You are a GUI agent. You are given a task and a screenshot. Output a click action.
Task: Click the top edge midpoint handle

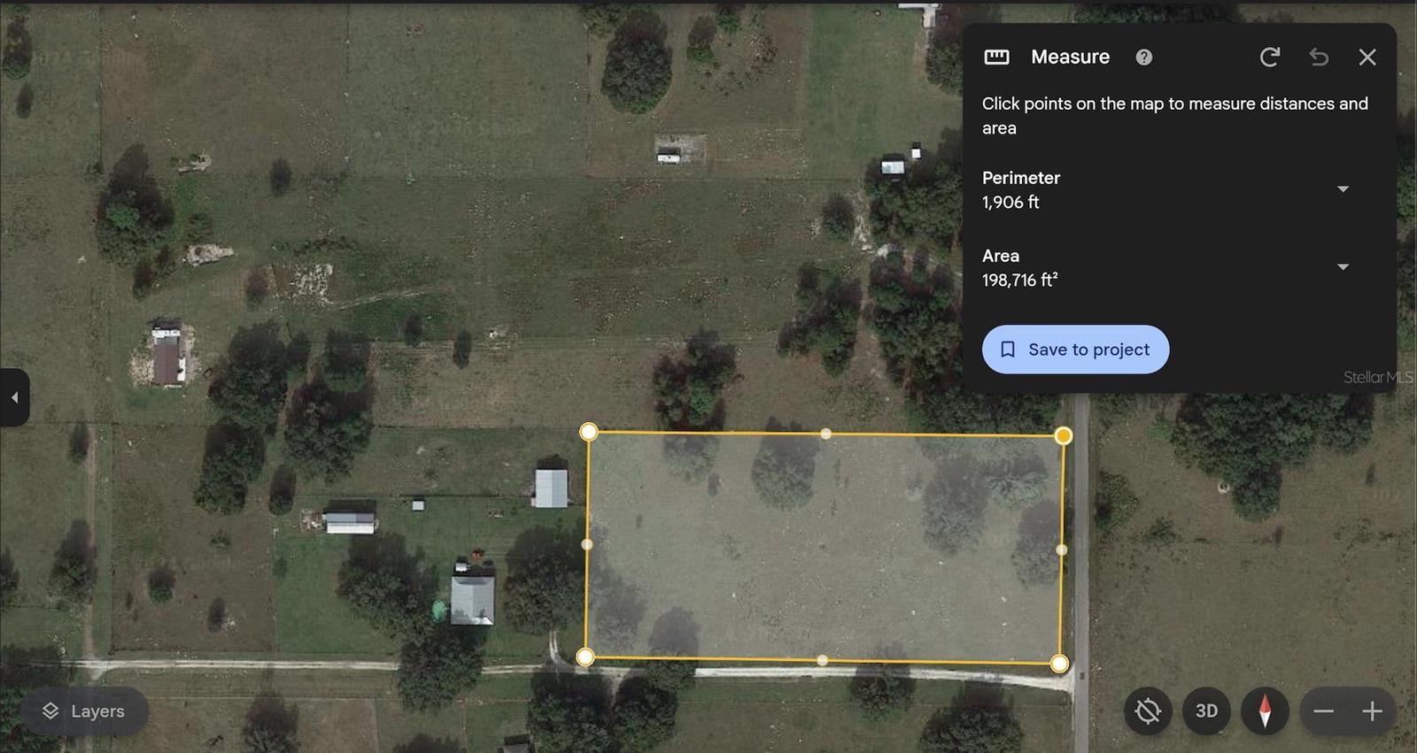coord(825,434)
